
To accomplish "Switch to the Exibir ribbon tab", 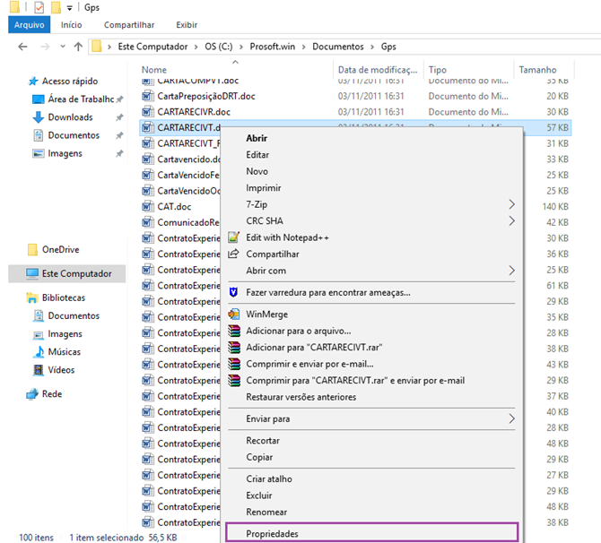I will pyautogui.click(x=187, y=25).
